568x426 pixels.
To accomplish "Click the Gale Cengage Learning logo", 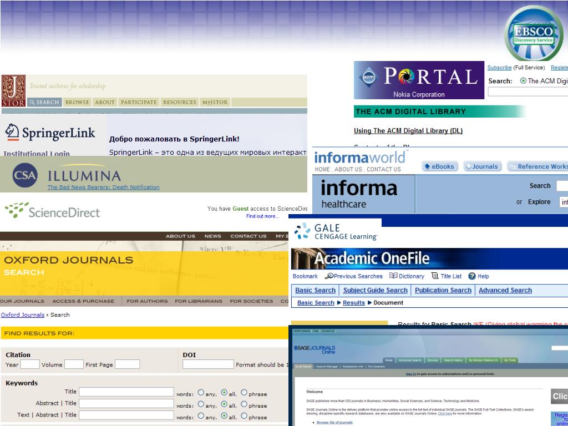I will (336, 231).
